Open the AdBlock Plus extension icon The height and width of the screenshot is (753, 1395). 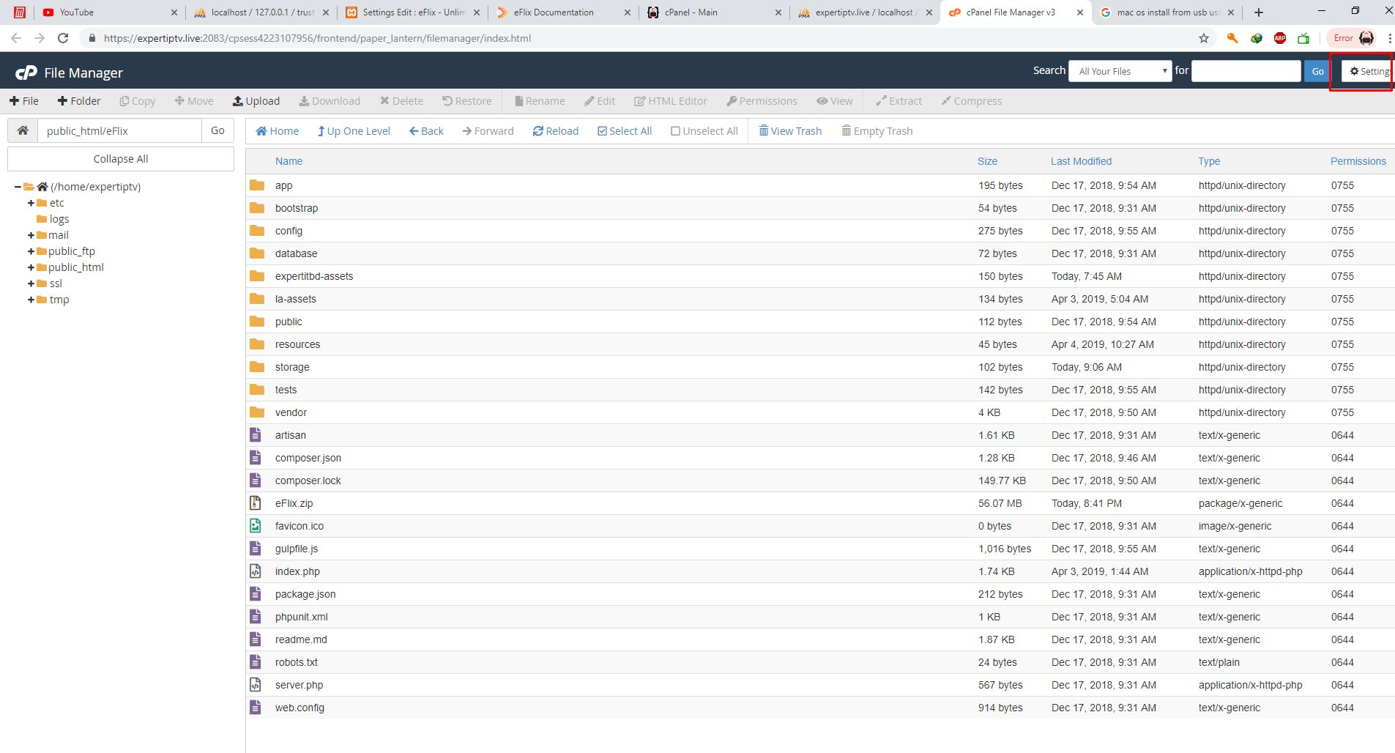tap(1280, 38)
